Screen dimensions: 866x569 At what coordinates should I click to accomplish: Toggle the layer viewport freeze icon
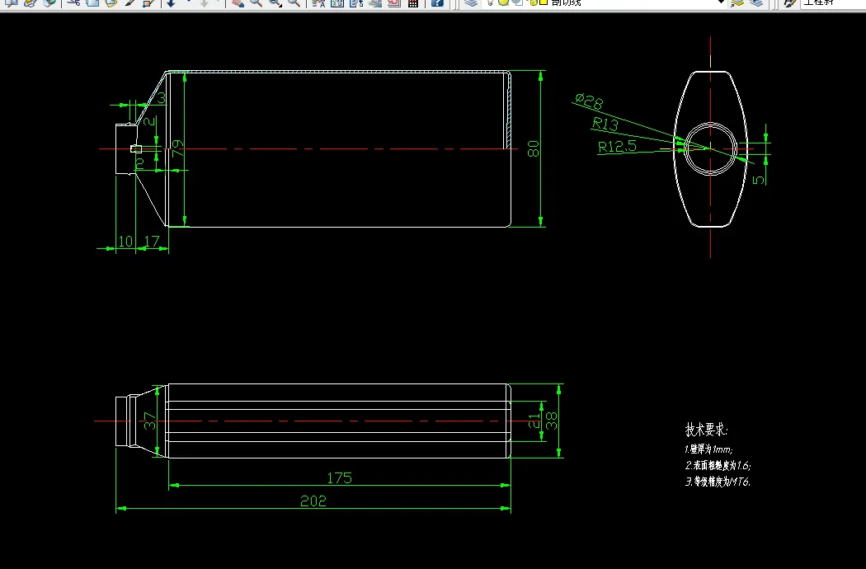517,2
